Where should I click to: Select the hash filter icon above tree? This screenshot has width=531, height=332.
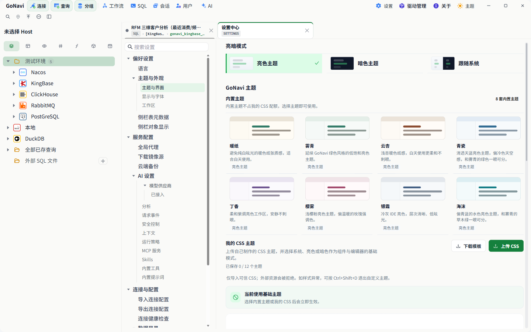pos(60,46)
